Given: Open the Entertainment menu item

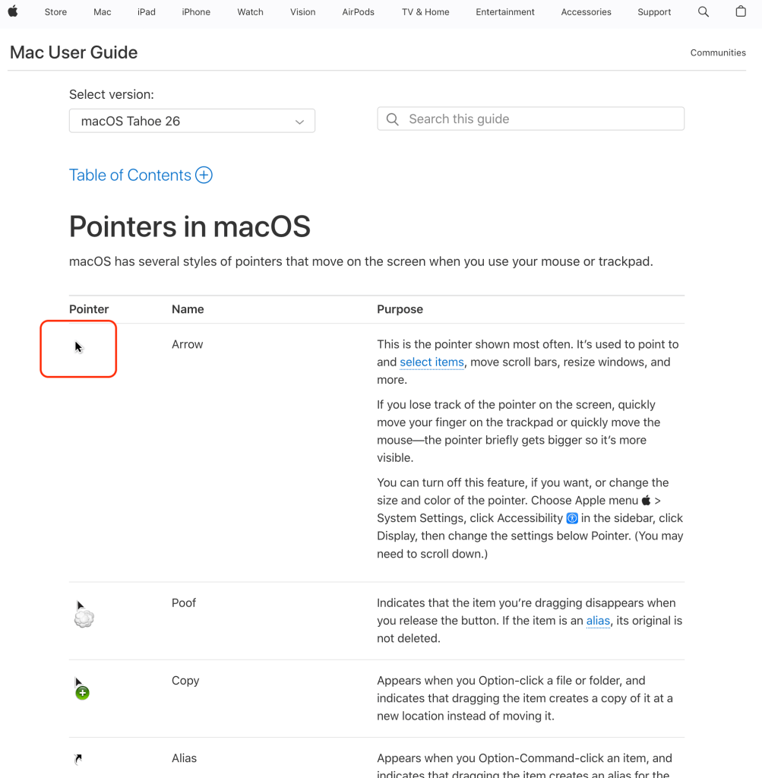Looking at the screenshot, I should pyautogui.click(x=505, y=12).
